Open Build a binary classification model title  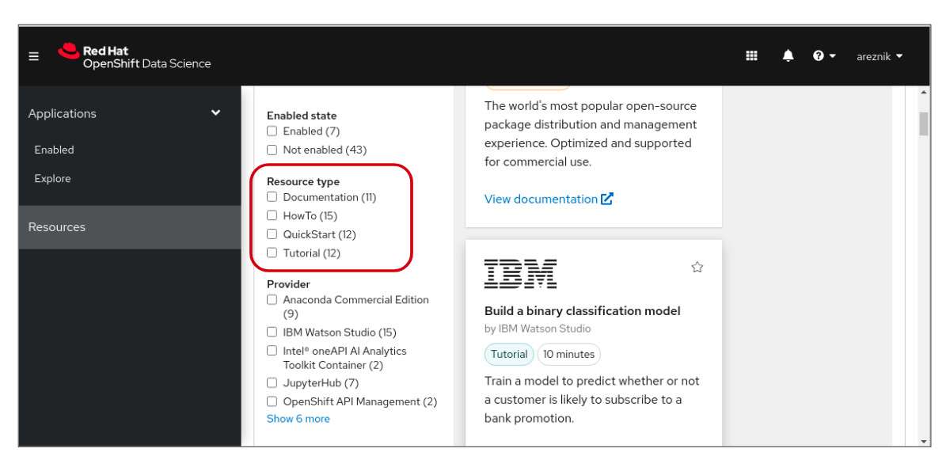click(x=582, y=311)
